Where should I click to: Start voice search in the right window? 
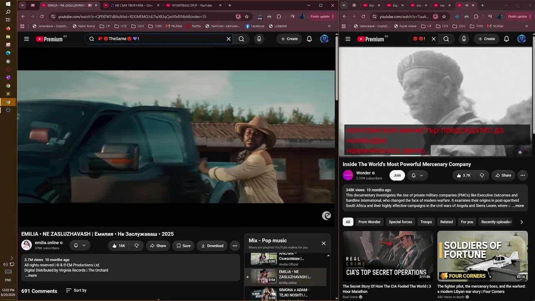click(x=464, y=39)
